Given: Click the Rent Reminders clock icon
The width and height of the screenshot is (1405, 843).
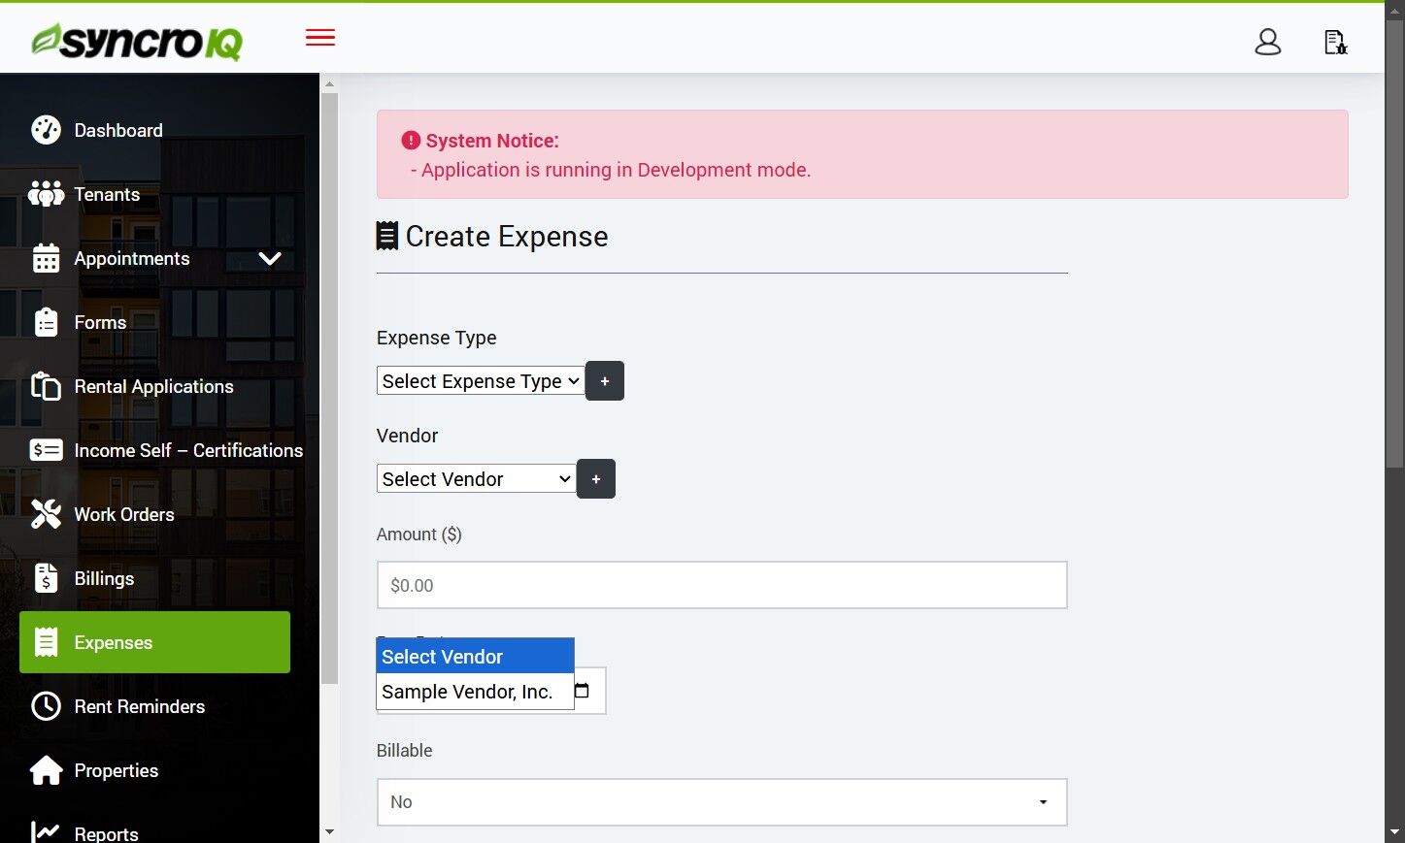Looking at the screenshot, I should [x=46, y=706].
